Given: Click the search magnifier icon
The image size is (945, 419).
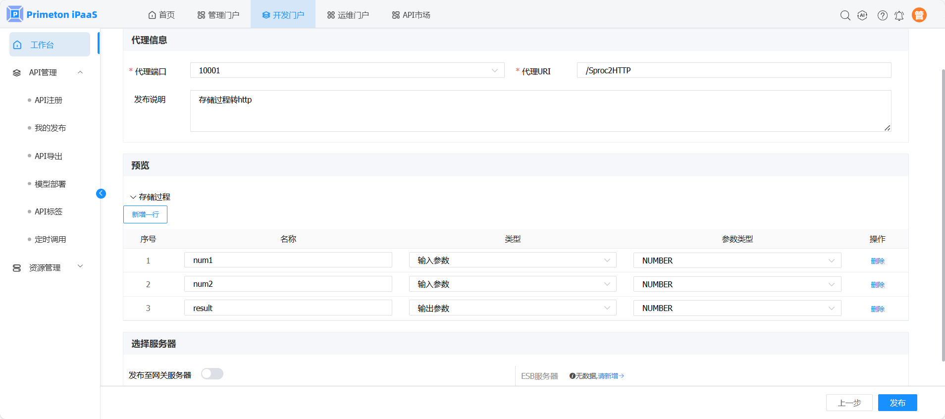Looking at the screenshot, I should (845, 15).
